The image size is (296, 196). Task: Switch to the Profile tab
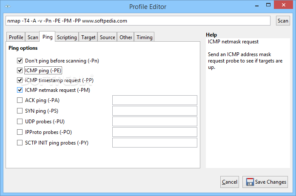[x=16, y=37]
